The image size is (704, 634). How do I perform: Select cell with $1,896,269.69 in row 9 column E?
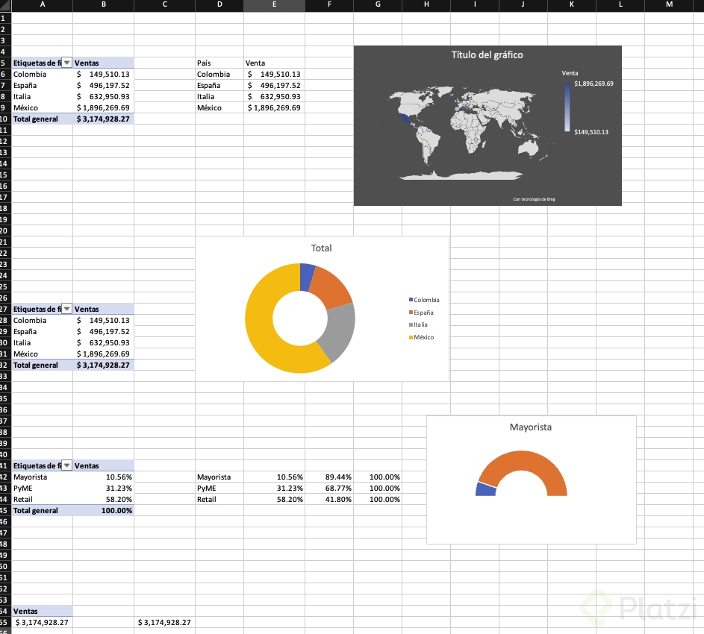[274, 107]
